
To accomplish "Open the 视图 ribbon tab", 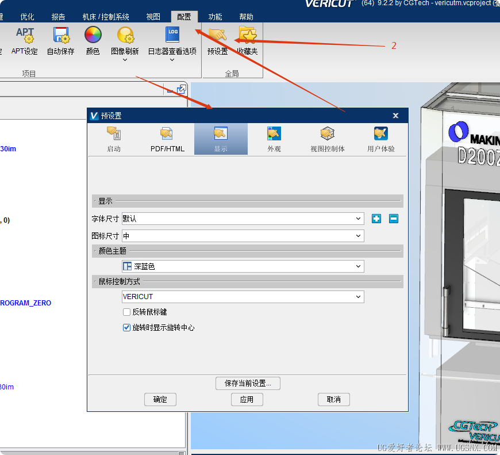I will click(x=153, y=17).
